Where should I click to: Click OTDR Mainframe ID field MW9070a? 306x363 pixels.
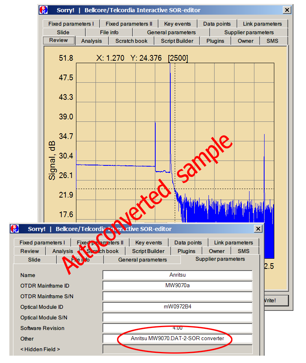tap(177, 286)
